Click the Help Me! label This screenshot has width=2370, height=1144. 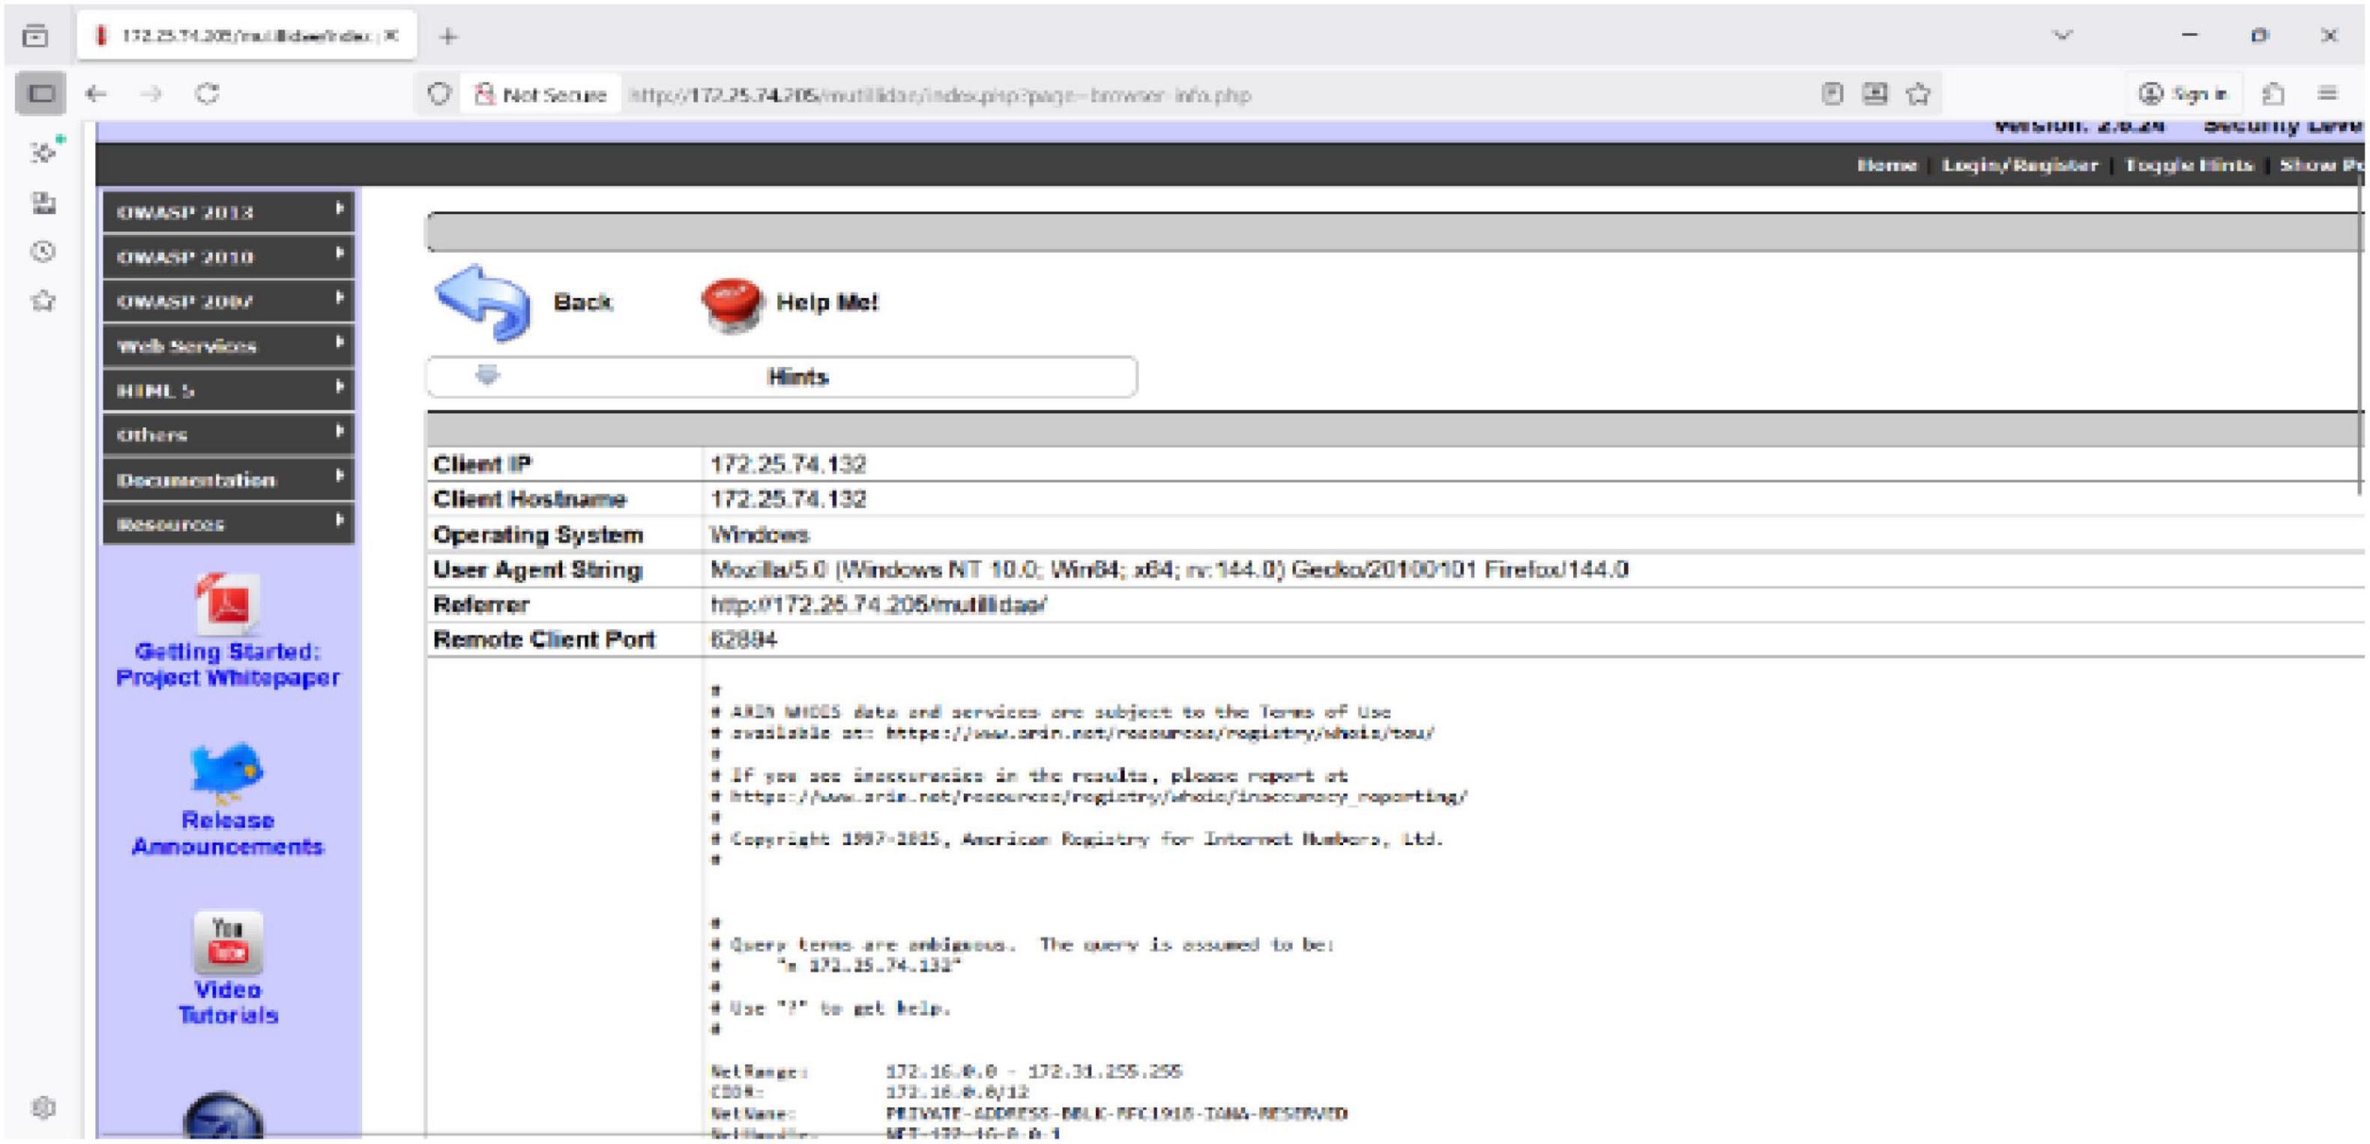click(827, 303)
